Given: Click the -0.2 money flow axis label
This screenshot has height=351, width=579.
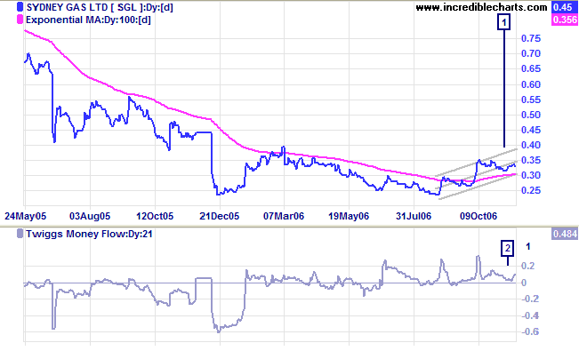Looking at the screenshot, I should click(530, 299).
